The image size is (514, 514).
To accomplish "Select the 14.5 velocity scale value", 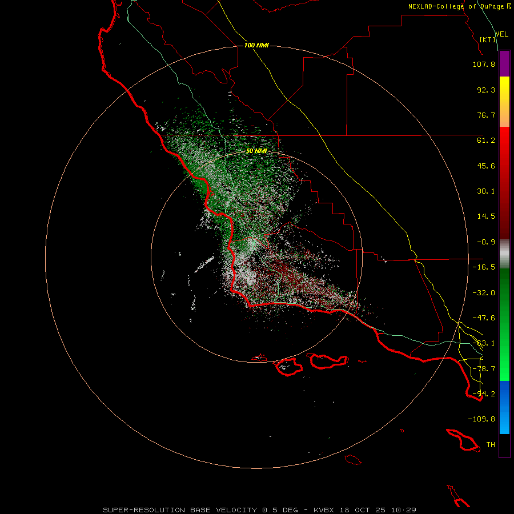I will pos(486,216).
